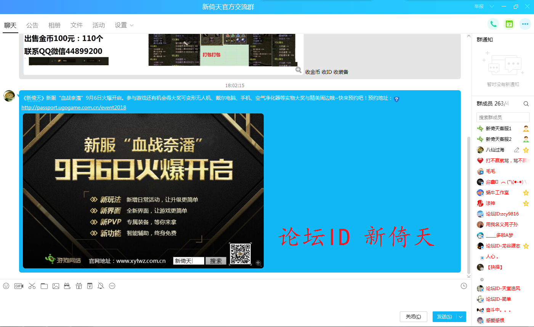Open the 公告 tab
This screenshot has height=327, width=534.
pyautogui.click(x=32, y=26)
